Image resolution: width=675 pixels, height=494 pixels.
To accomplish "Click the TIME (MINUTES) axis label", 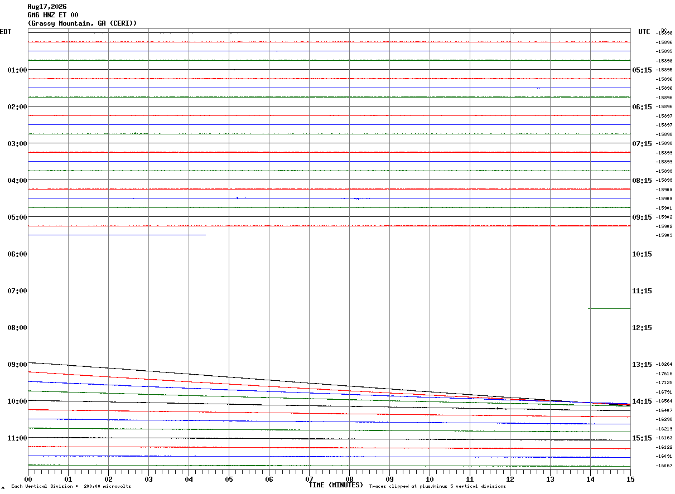I will [x=336, y=485].
